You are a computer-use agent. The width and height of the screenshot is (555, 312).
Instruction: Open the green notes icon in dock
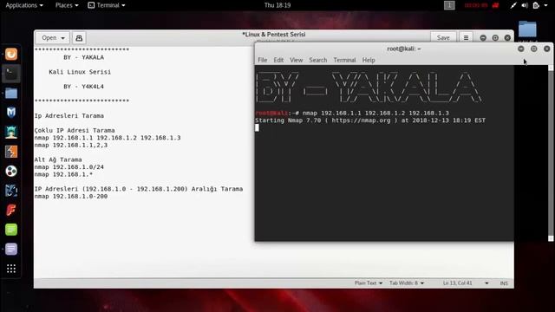click(11, 230)
